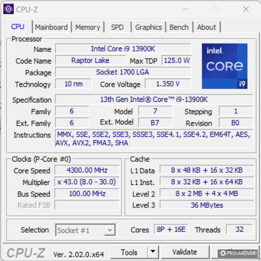Click the Technology value 10 nm
The width and height of the screenshot is (261, 261).
[74, 84]
